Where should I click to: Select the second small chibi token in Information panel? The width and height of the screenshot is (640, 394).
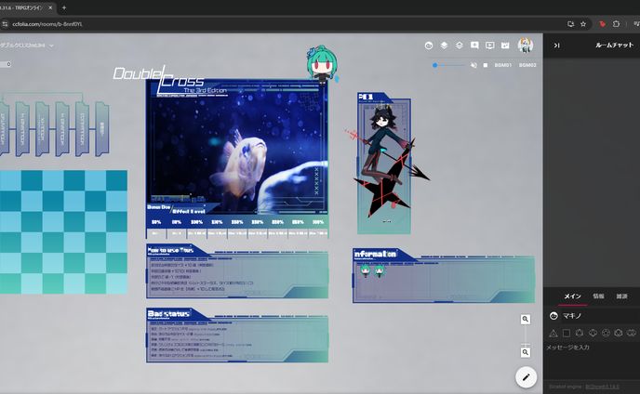point(380,271)
